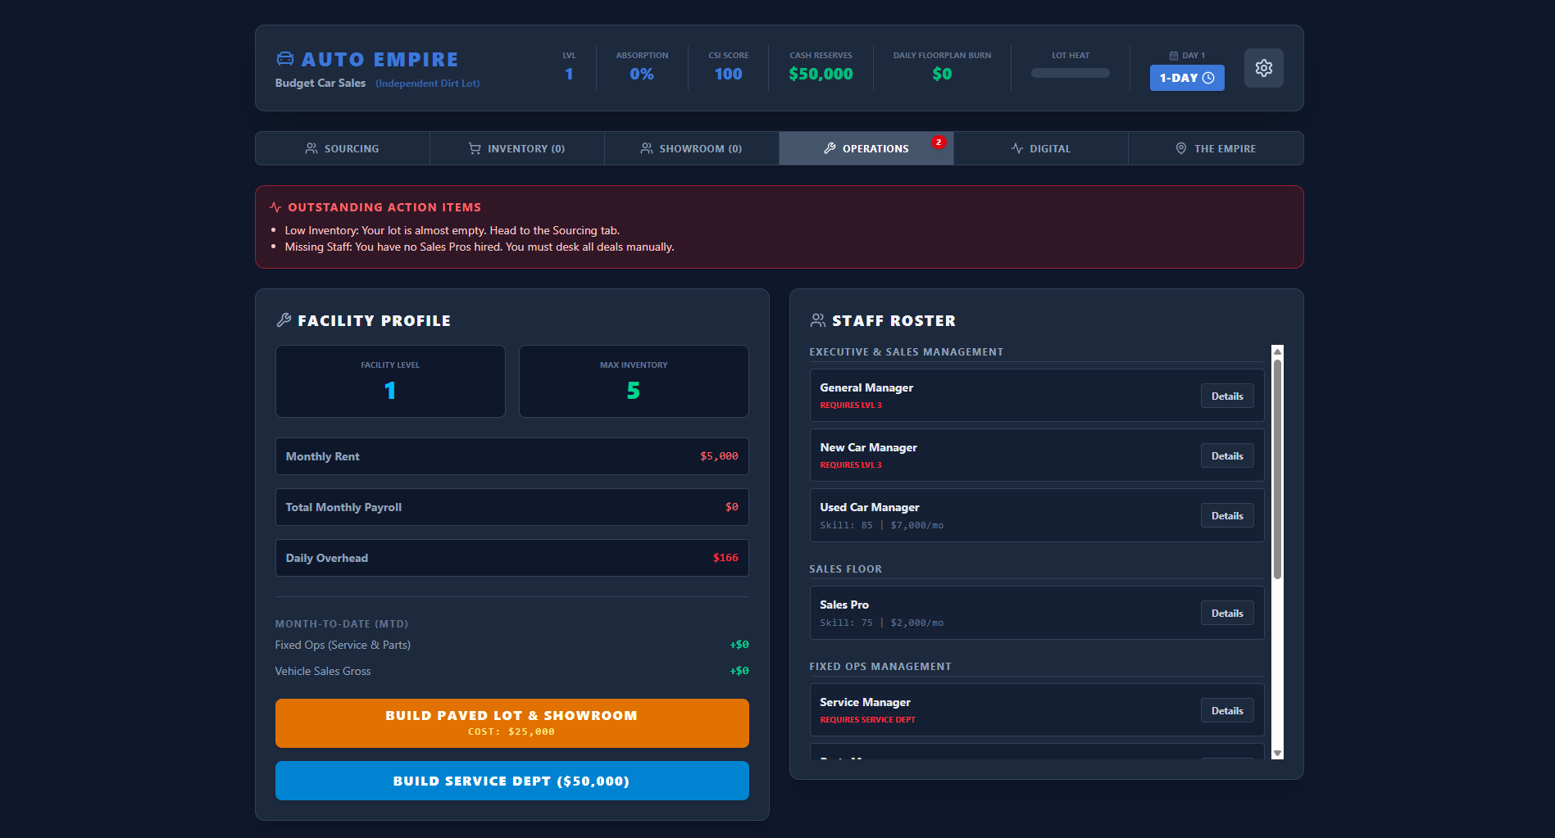Click the Inventory tab's cart icon
Viewport: 1555px width, 838px height.
[475, 148]
